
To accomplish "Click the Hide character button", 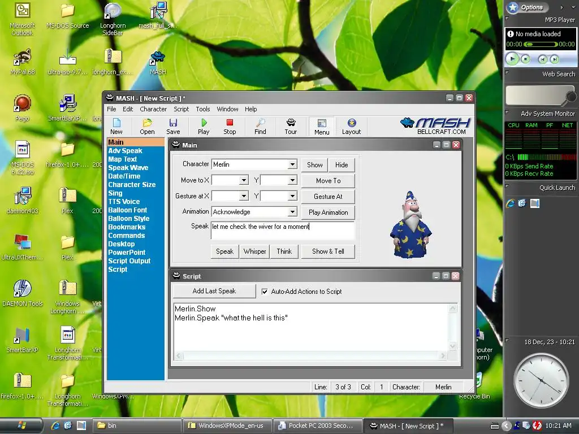I will [x=342, y=165].
